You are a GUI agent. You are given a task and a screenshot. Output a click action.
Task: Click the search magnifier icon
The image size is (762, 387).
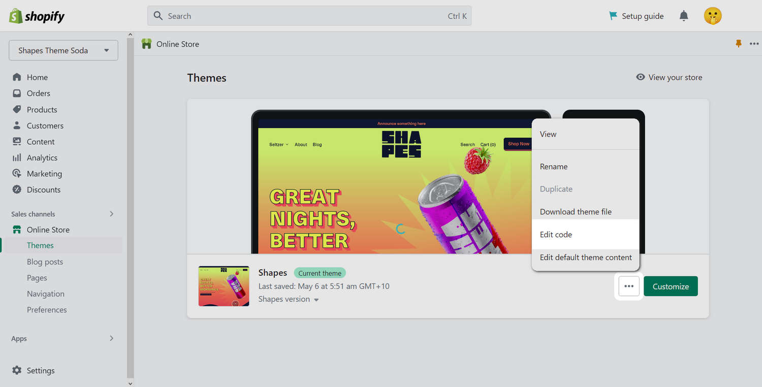pos(158,16)
